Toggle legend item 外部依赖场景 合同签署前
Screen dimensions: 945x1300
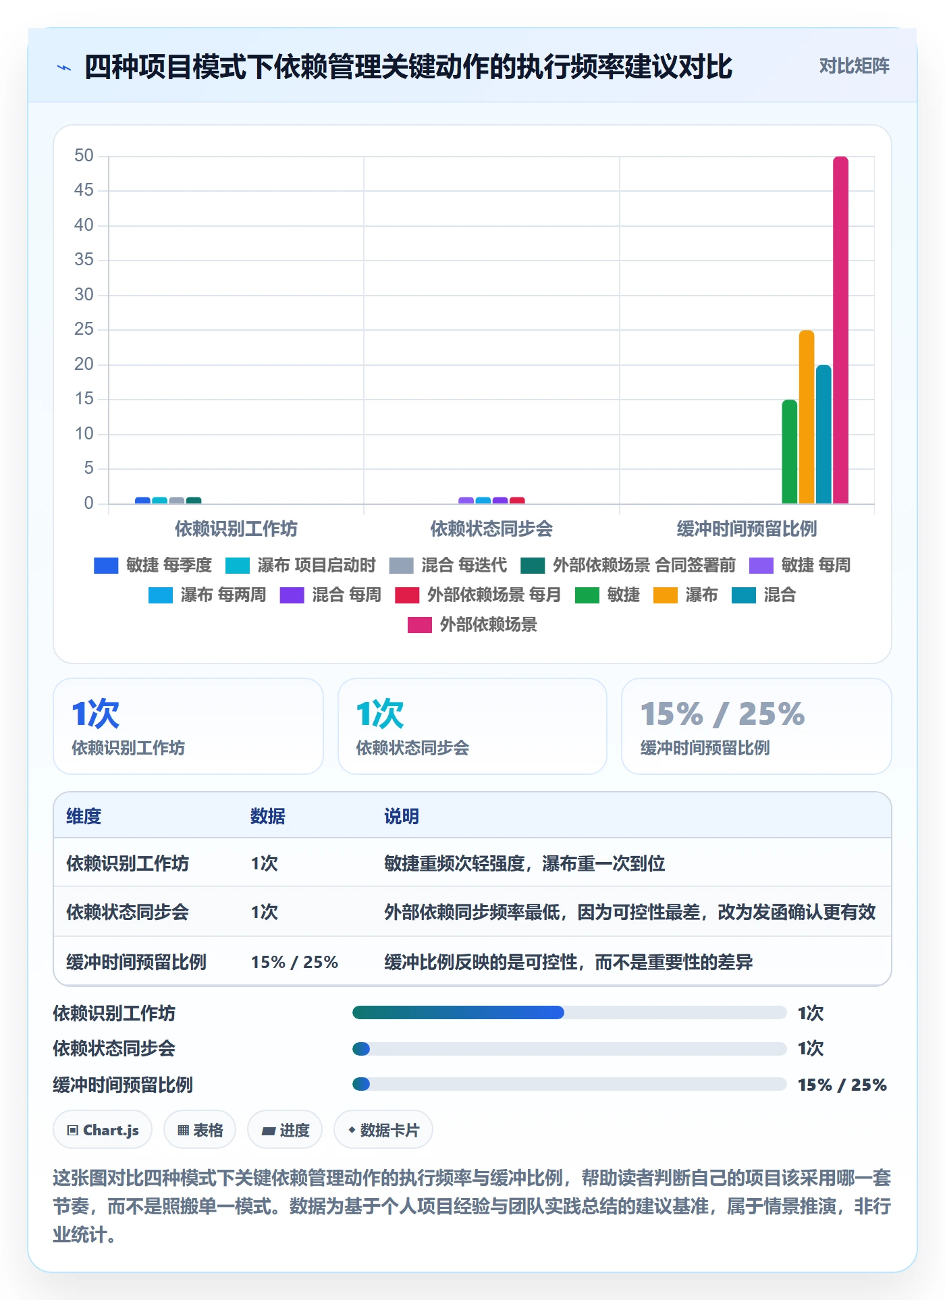click(628, 565)
